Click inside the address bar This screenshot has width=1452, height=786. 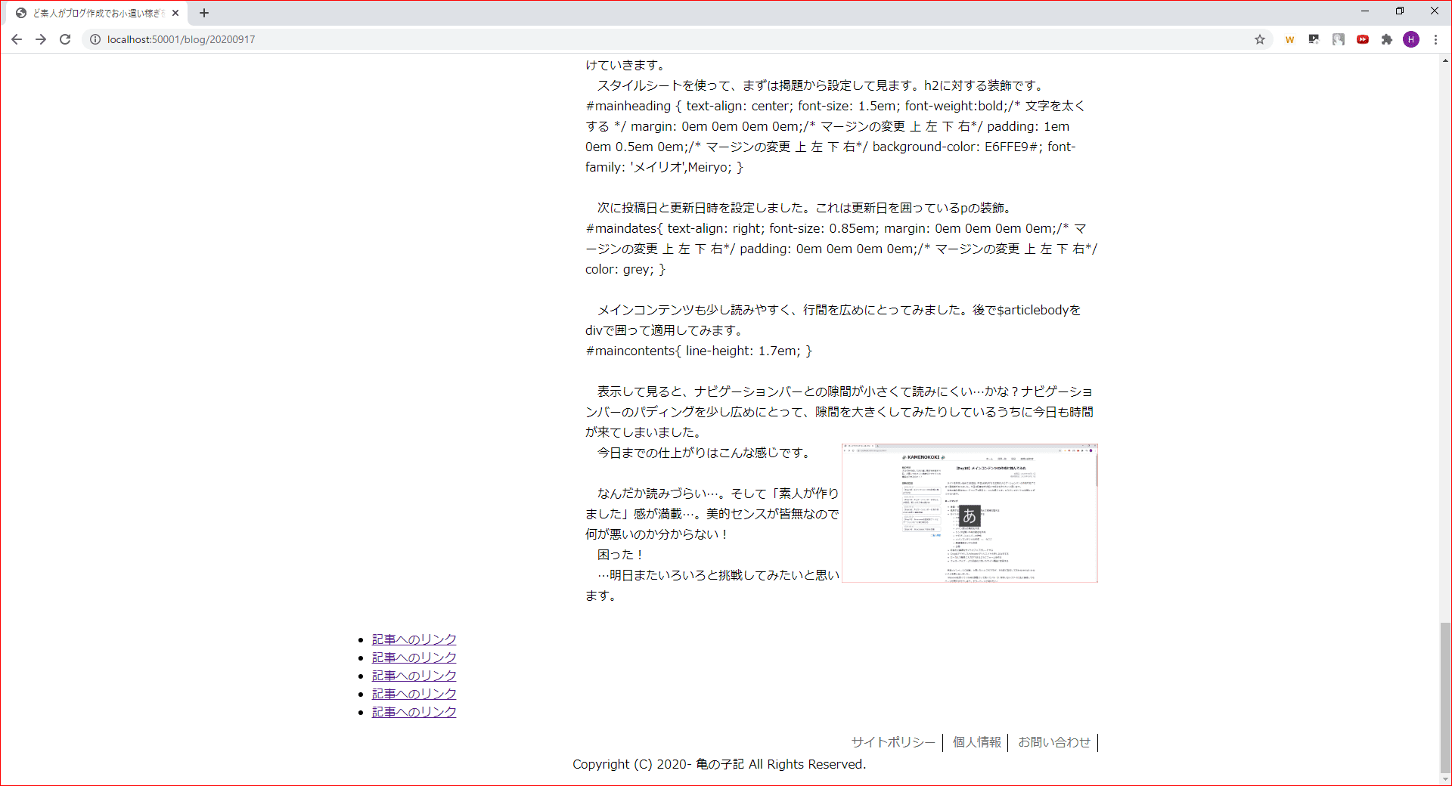click(x=302, y=39)
